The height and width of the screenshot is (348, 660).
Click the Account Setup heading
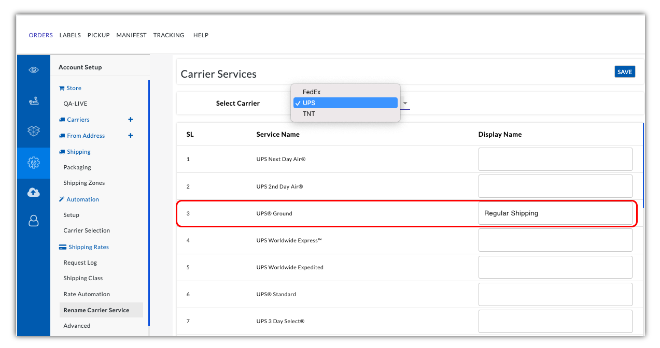(x=80, y=67)
